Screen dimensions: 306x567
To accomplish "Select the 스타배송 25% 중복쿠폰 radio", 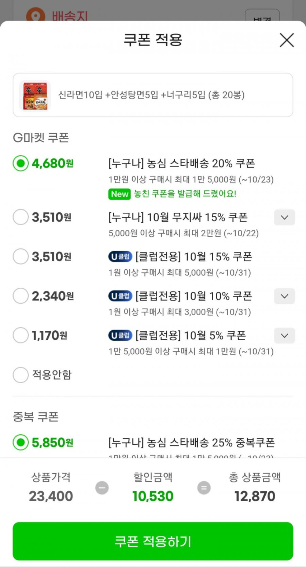I will [x=21, y=442].
